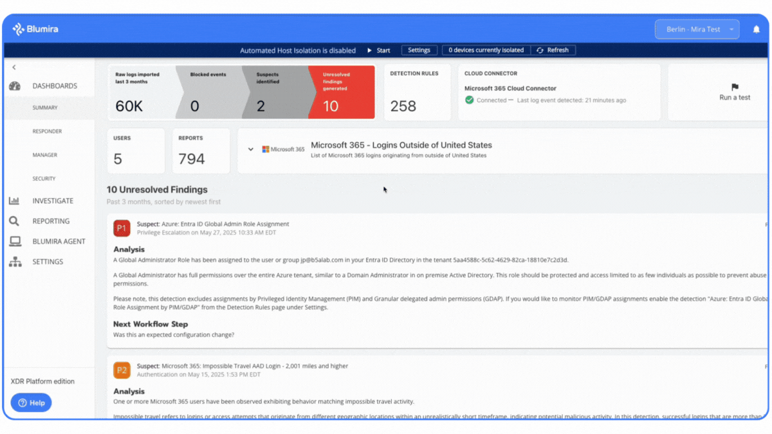
Task: Click Authentication on May 15, 2025 text
Action: (199, 374)
